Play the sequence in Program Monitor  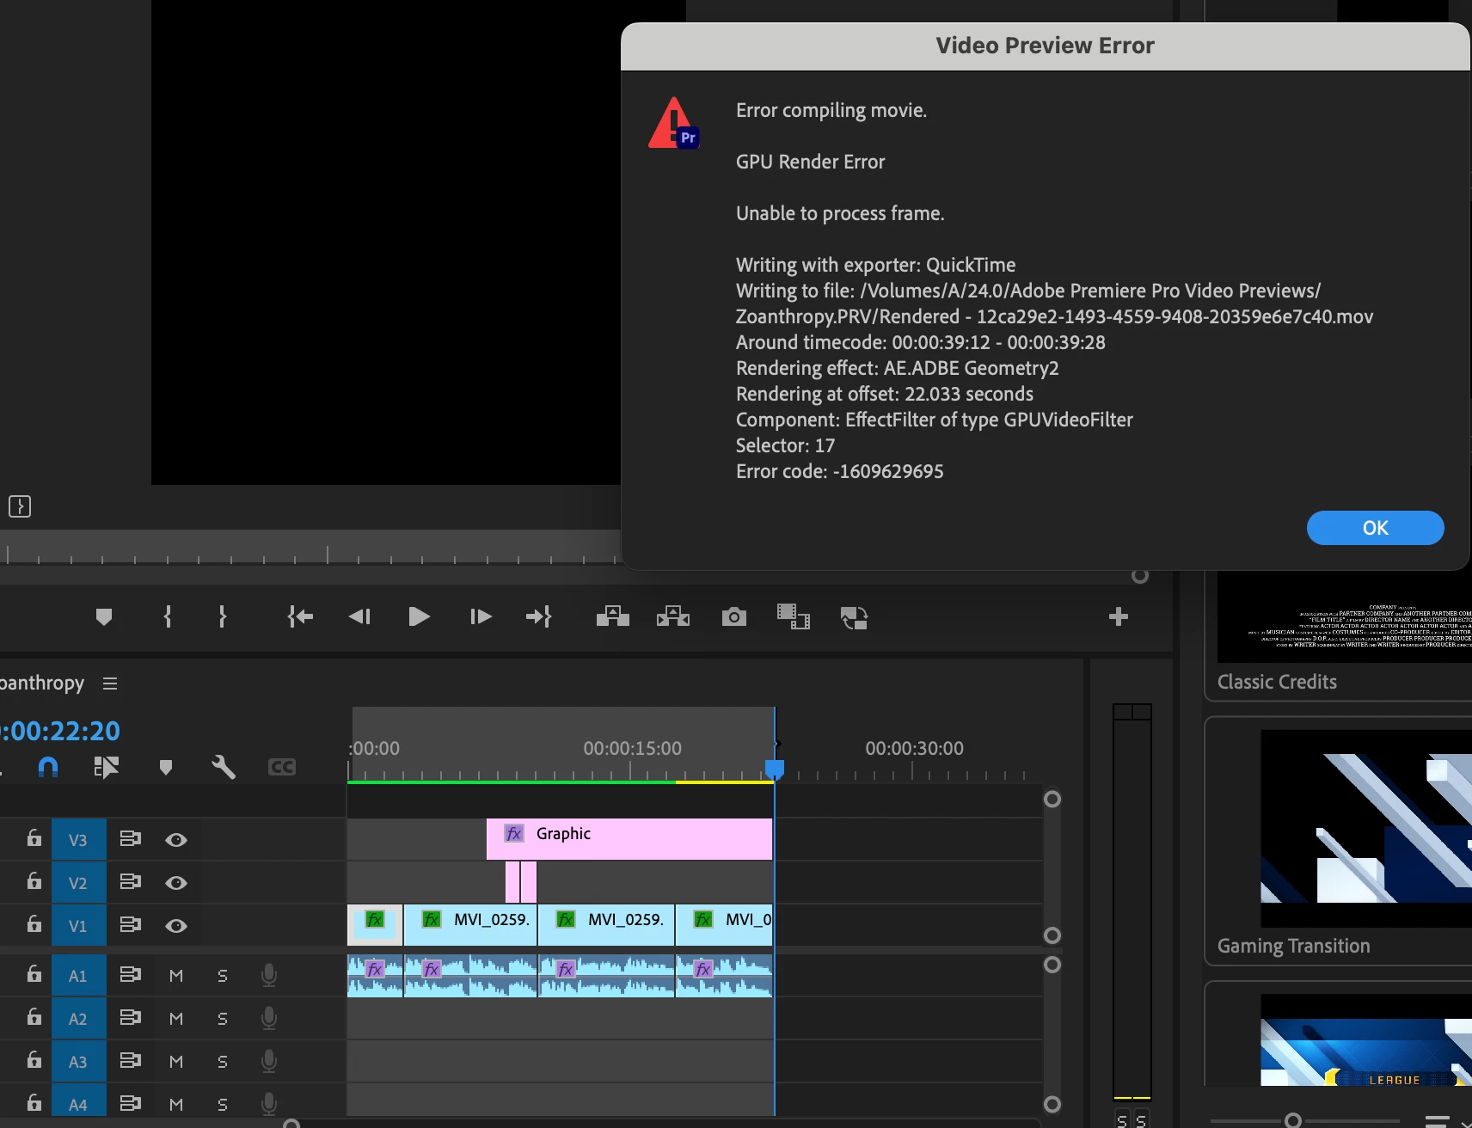419,616
